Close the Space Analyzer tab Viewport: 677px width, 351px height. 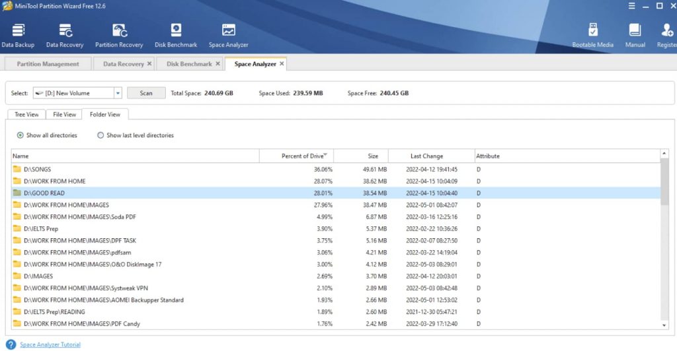[282, 64]
